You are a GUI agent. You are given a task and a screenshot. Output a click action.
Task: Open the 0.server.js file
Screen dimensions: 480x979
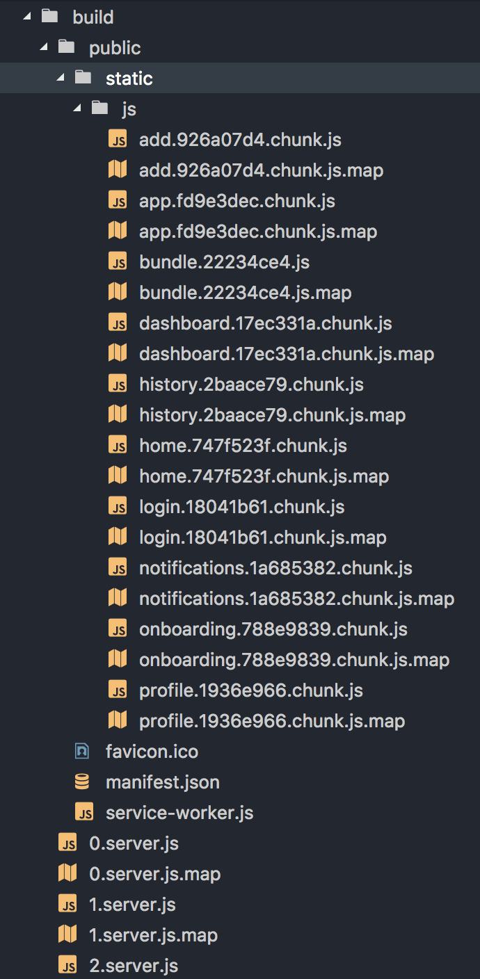[x=134, y=843]
